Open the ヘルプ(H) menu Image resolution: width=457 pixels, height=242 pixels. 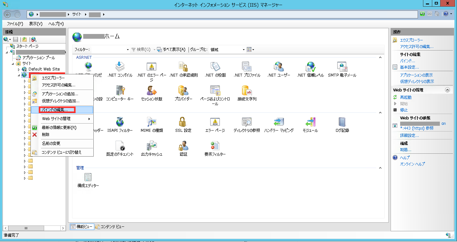56,24
